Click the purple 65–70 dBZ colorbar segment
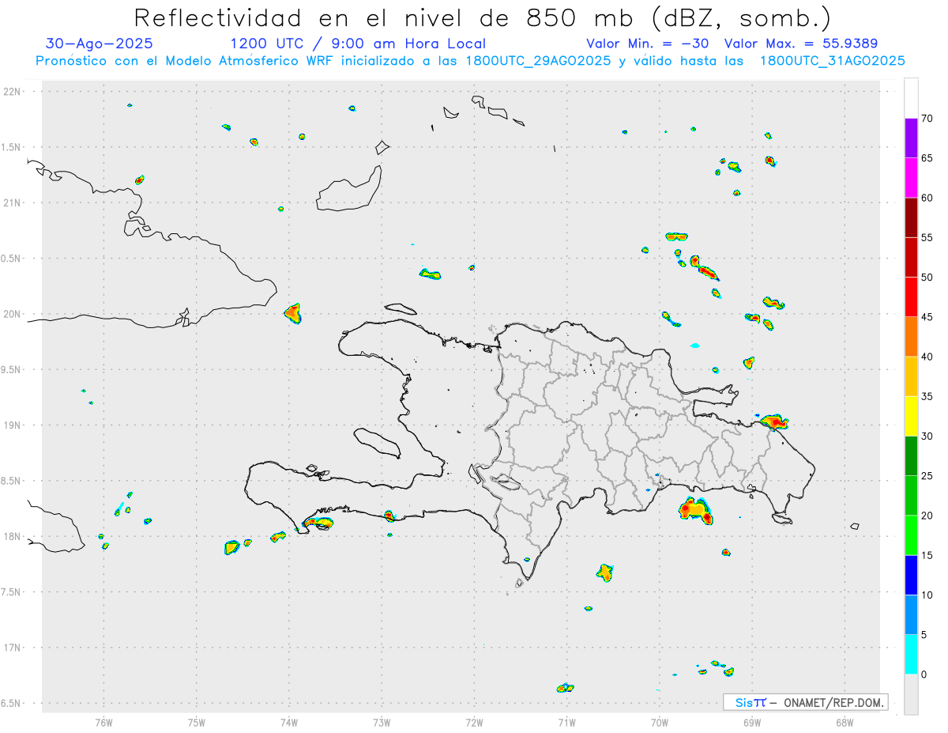This screenshot has width=948, height=733. click(911, 138)
